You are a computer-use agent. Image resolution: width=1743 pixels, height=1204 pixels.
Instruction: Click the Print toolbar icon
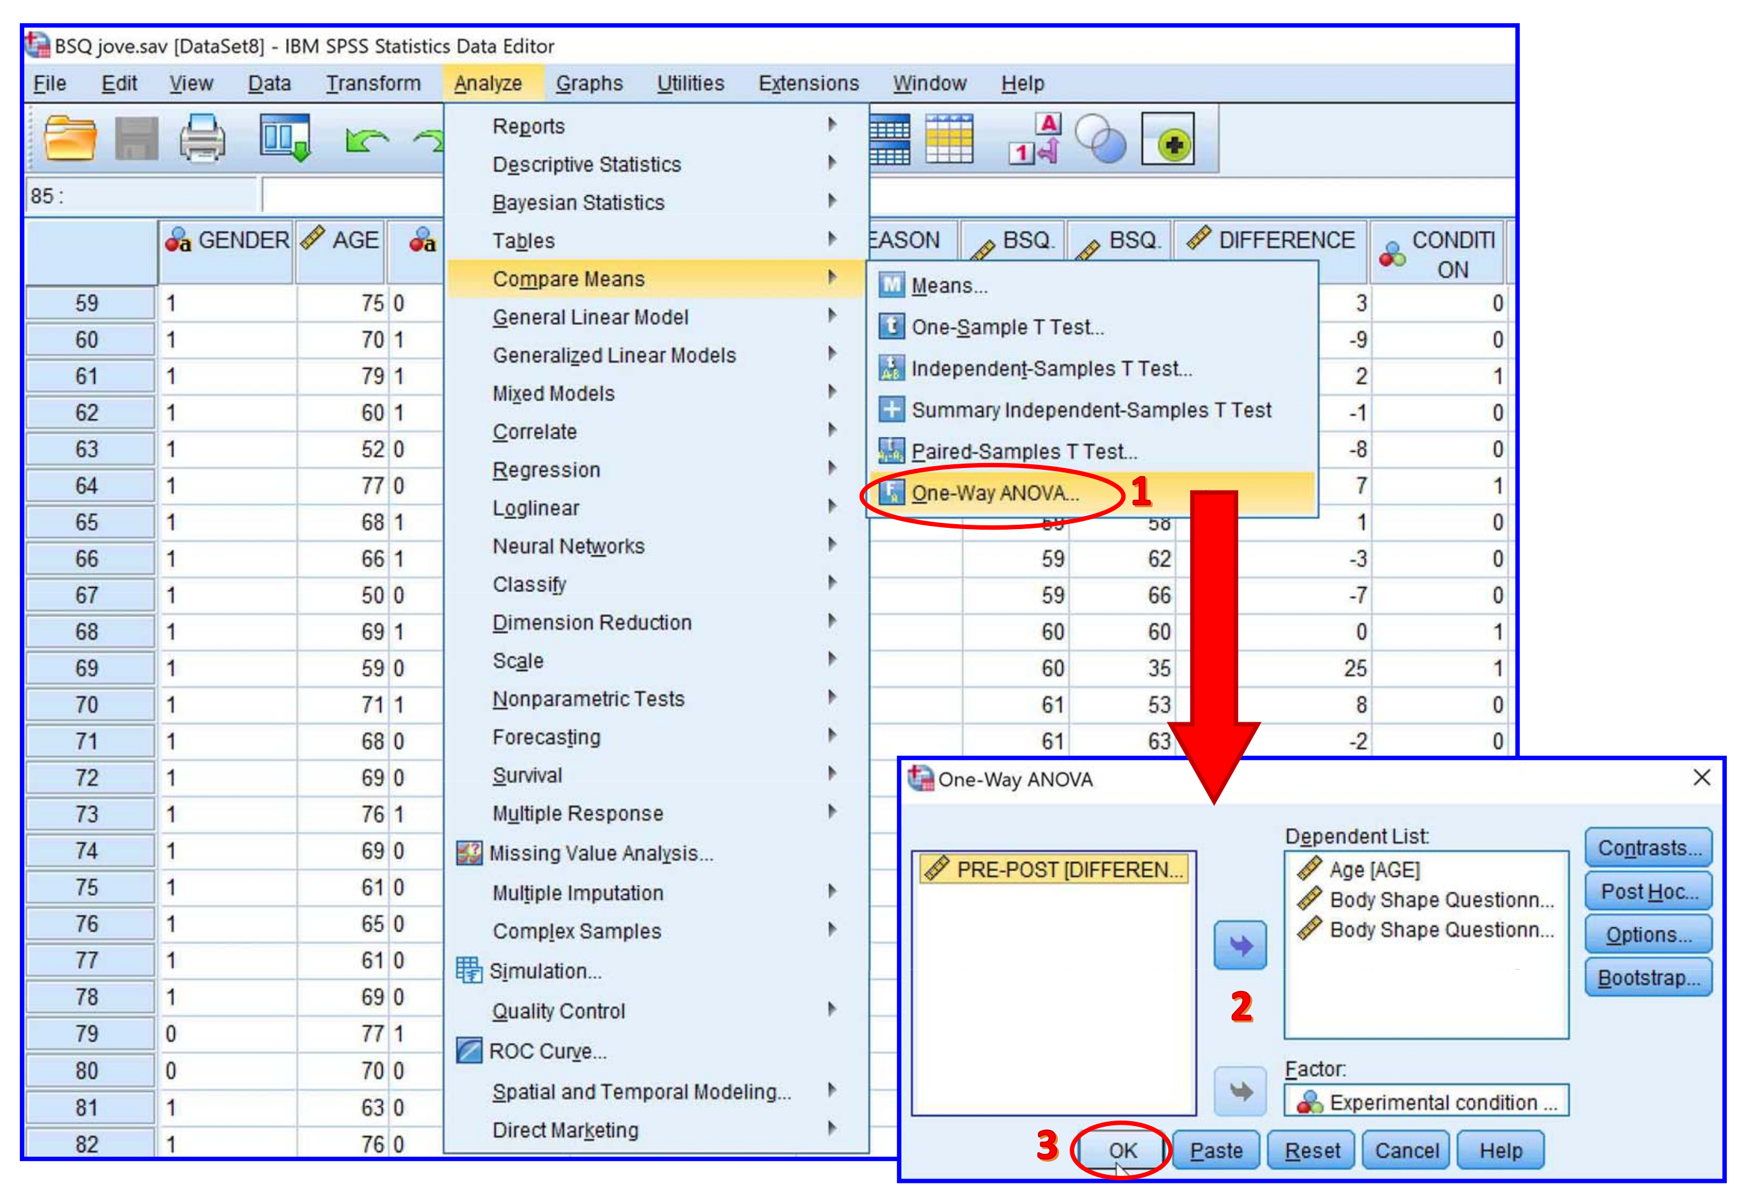(202, 138)
